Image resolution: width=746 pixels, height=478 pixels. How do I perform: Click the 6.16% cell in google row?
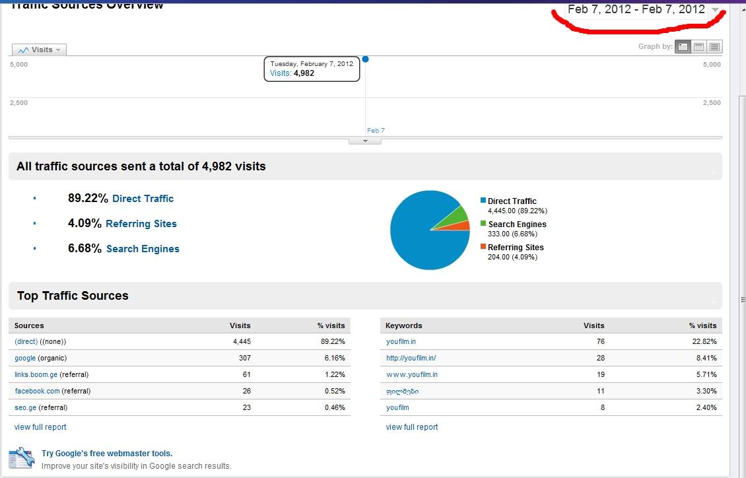tap(335, 358)
